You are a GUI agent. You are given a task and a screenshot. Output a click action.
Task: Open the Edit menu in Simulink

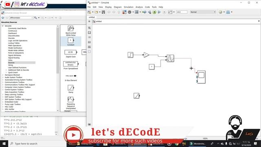pos(95,7)
